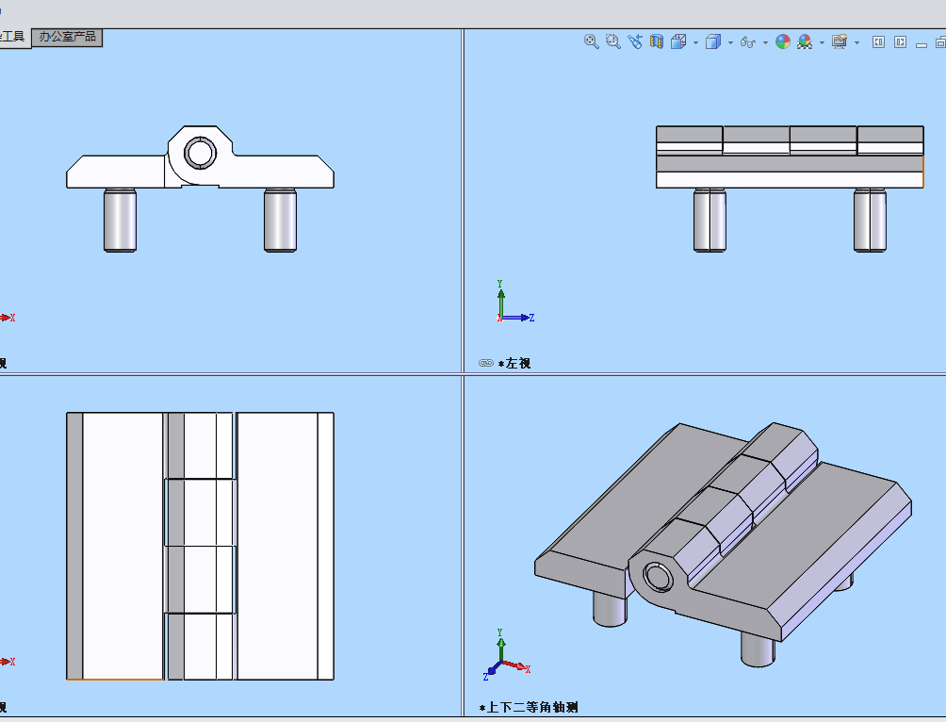946x722 pixels.
Task: Activate the Zoom to Area tool
Action: [x=612, y=42]
